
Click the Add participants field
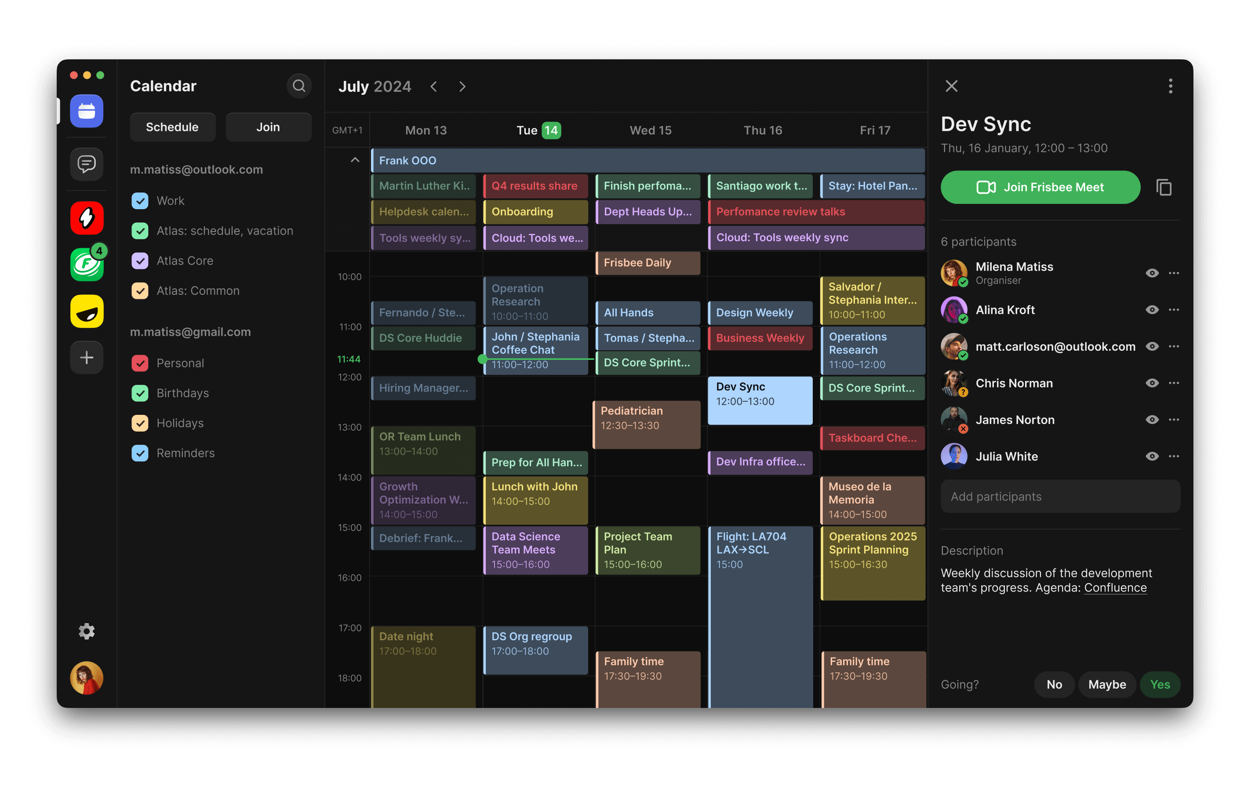pos(1060,496)
